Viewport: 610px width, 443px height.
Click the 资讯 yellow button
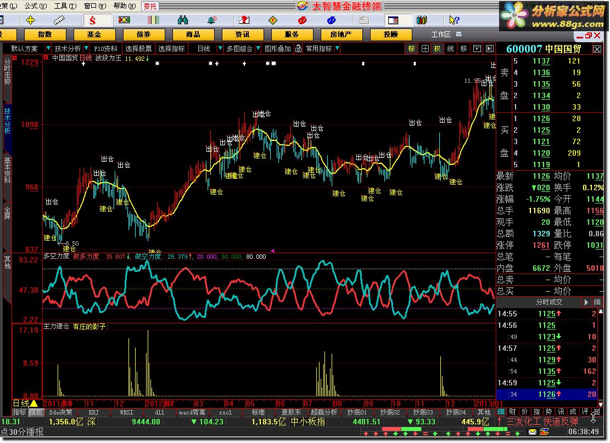(x=242, y=35)
